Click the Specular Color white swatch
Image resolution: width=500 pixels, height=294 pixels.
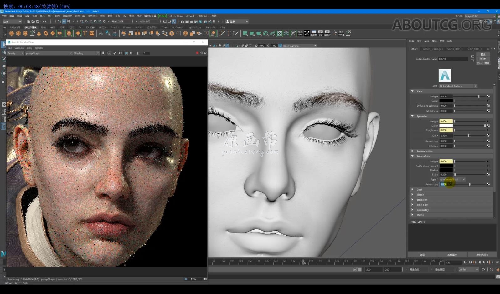pyautogui.click(x=446, y=126)
